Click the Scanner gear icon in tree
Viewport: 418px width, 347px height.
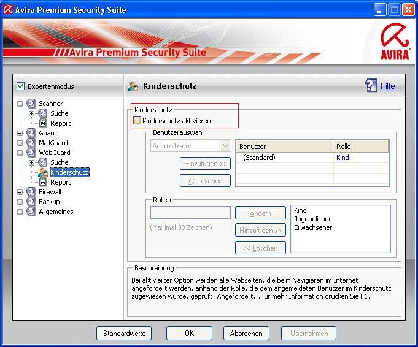[31, 104]
